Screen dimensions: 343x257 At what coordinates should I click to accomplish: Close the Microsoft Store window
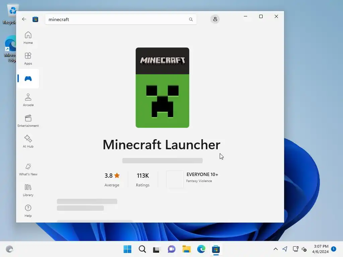(276, 16)
